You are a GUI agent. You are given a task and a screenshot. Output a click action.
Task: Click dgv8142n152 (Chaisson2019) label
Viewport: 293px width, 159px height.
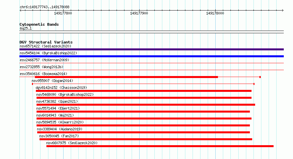tap(61, 88)
